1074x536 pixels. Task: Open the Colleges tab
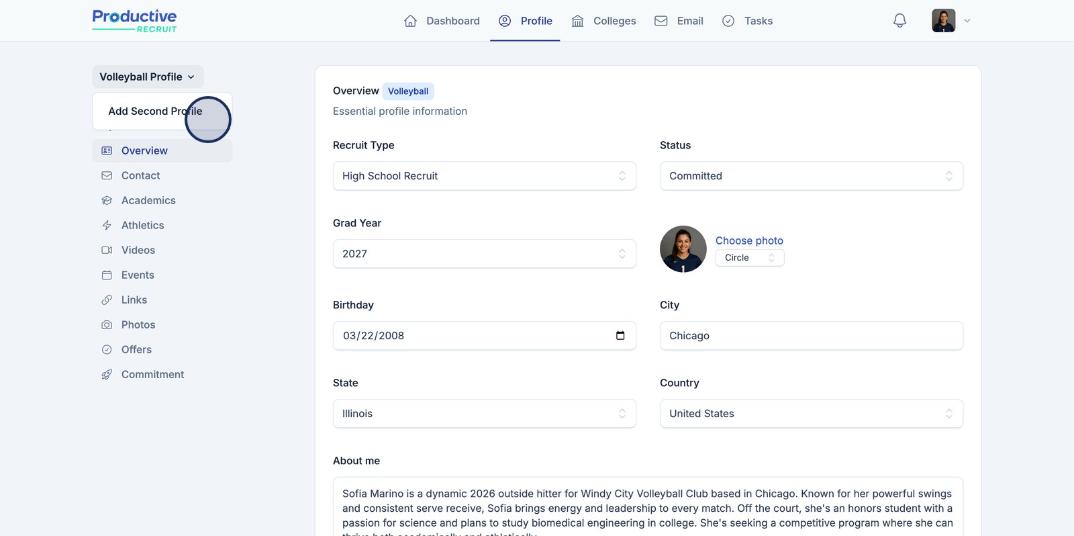(603, 21)
